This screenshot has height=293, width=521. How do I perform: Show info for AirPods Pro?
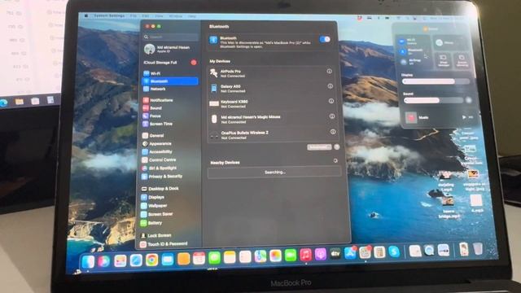[329, 71]
